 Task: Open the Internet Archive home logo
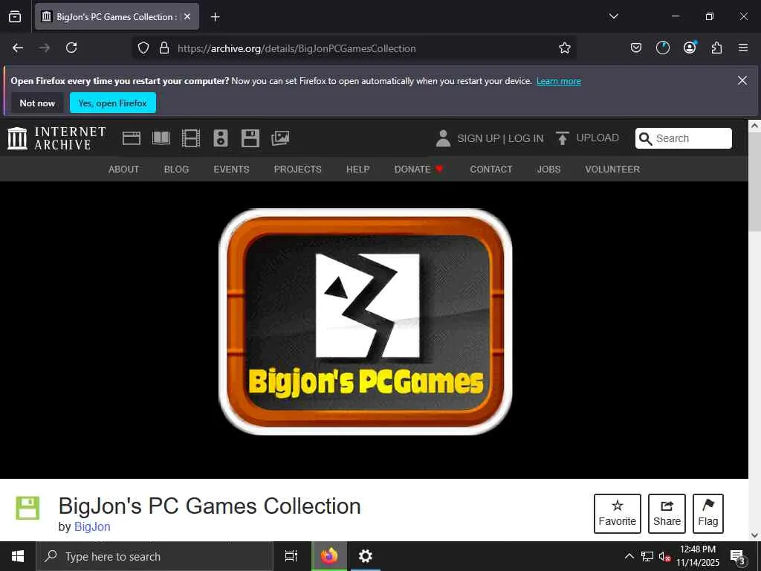56,138
